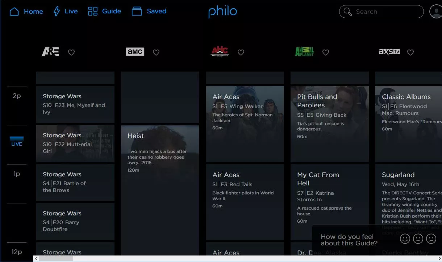442x262 pixels.
Task: Open the Guide tab
Action: click(105, 11)
